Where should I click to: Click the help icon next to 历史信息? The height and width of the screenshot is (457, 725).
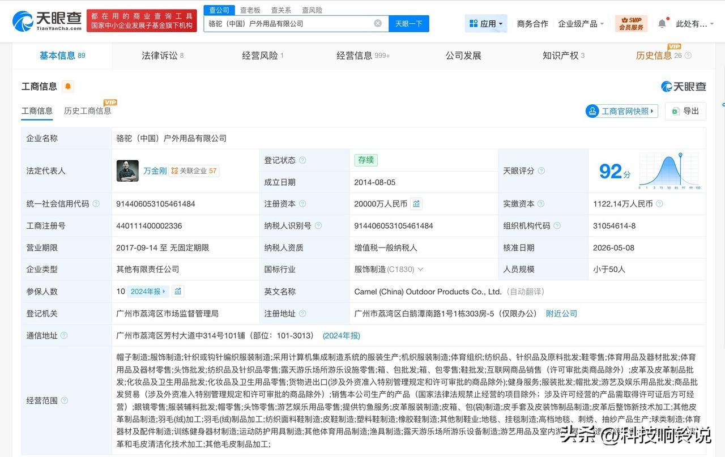pyautogui.click(x=688, y=55)
